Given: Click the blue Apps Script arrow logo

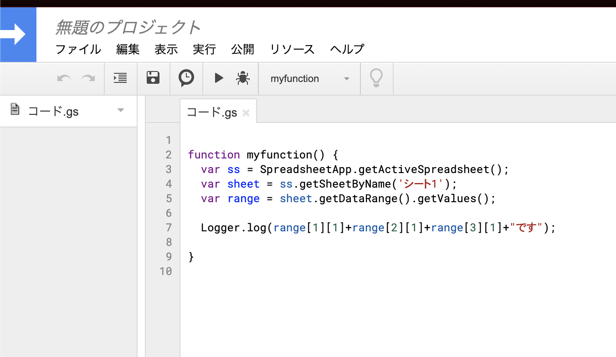Looking at the screenshot, I should pos(18,34).
